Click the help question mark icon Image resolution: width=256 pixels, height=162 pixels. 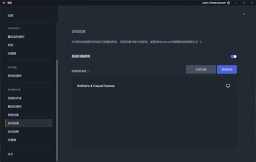[x=201, y=42]
